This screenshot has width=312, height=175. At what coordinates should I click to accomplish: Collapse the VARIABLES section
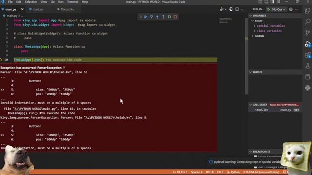pos(275,16)
